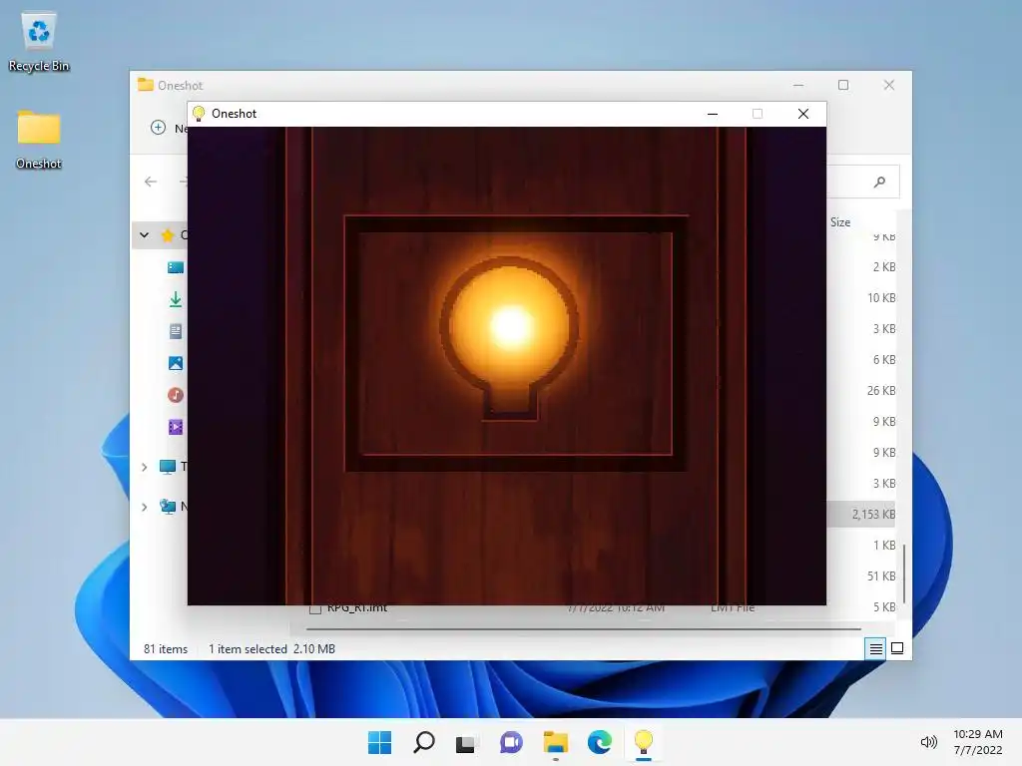The height and width of the screenshot is (766, 1022).
Task: Open Videos in the navigation pane
Action: [x=176, y=427]
